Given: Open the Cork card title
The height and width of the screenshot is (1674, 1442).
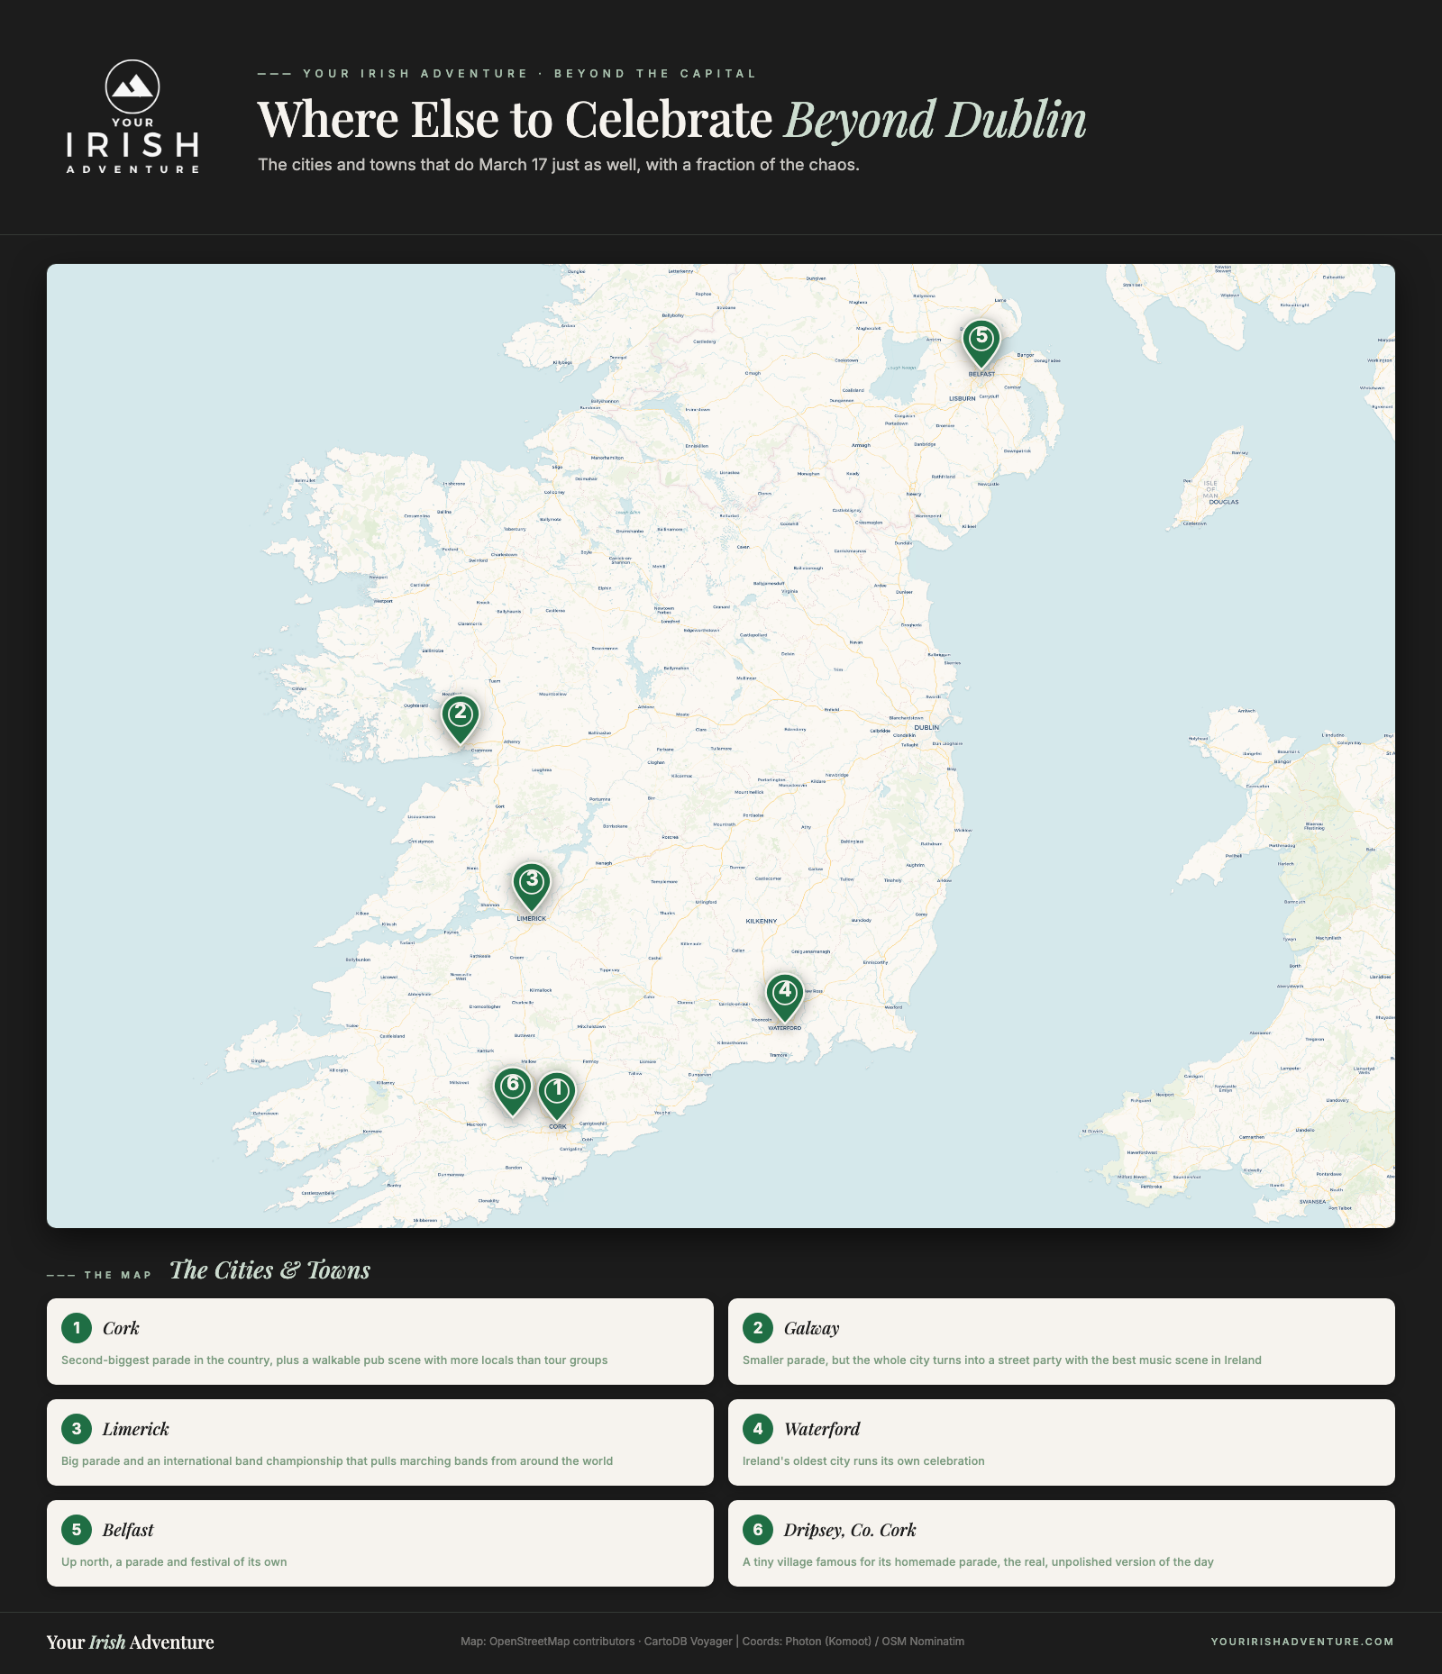Looking at the screenshot, I should click(x=121, y=1328).
